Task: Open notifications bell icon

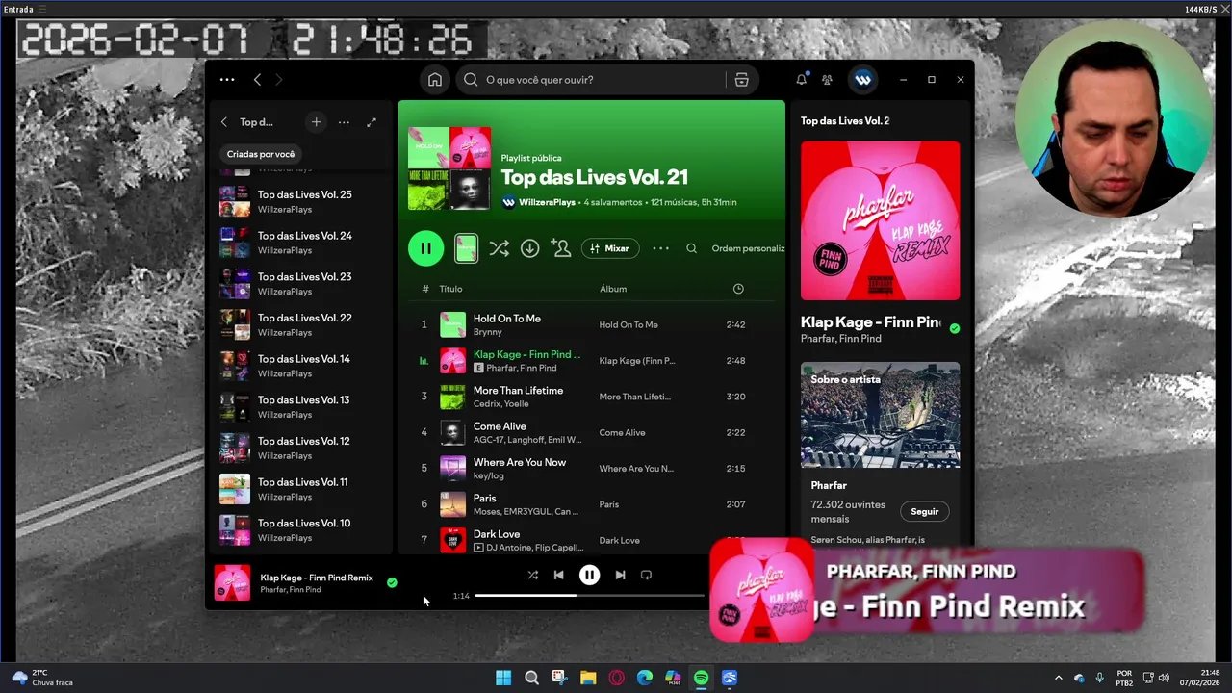Action: tap(801, 80)
